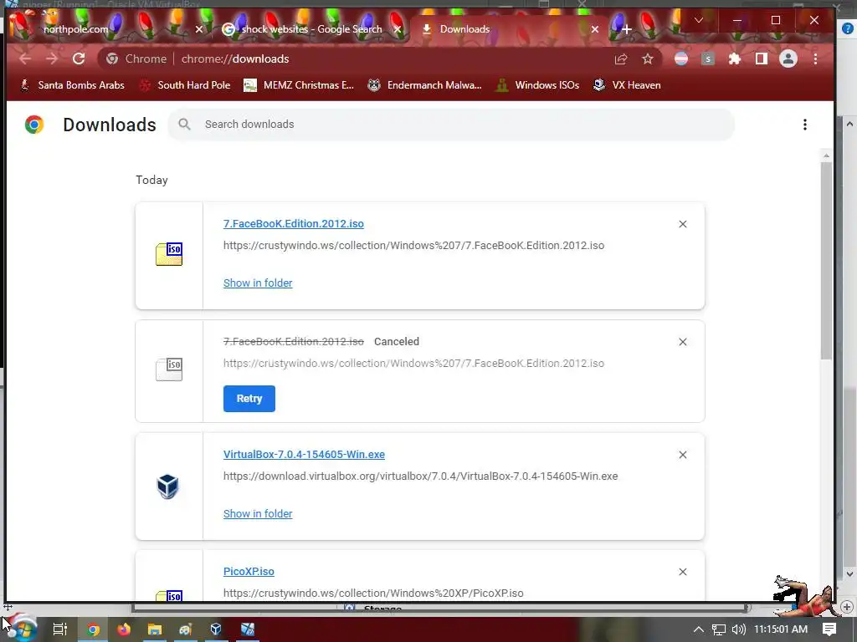Open the volume control in the tray
The height and width of the screenshot is (642, 857).
(x=738, y=629)
